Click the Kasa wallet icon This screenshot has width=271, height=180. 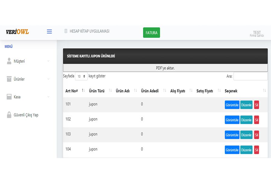pos(9,97)
